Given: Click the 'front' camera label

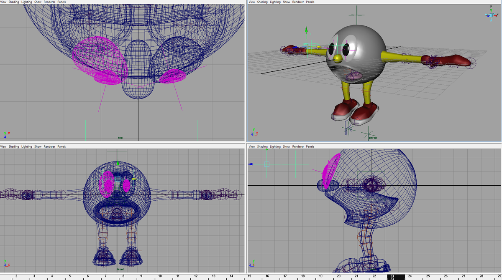Looking at the screenshot, I should [x=121, y=269].
